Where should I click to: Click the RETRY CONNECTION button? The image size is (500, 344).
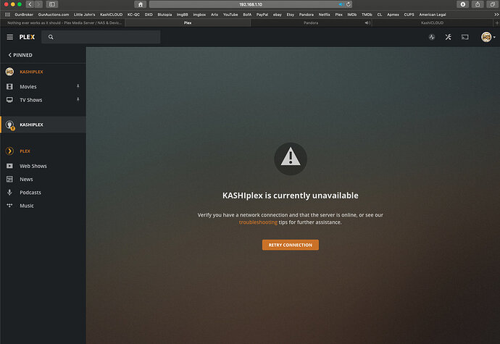290,245
